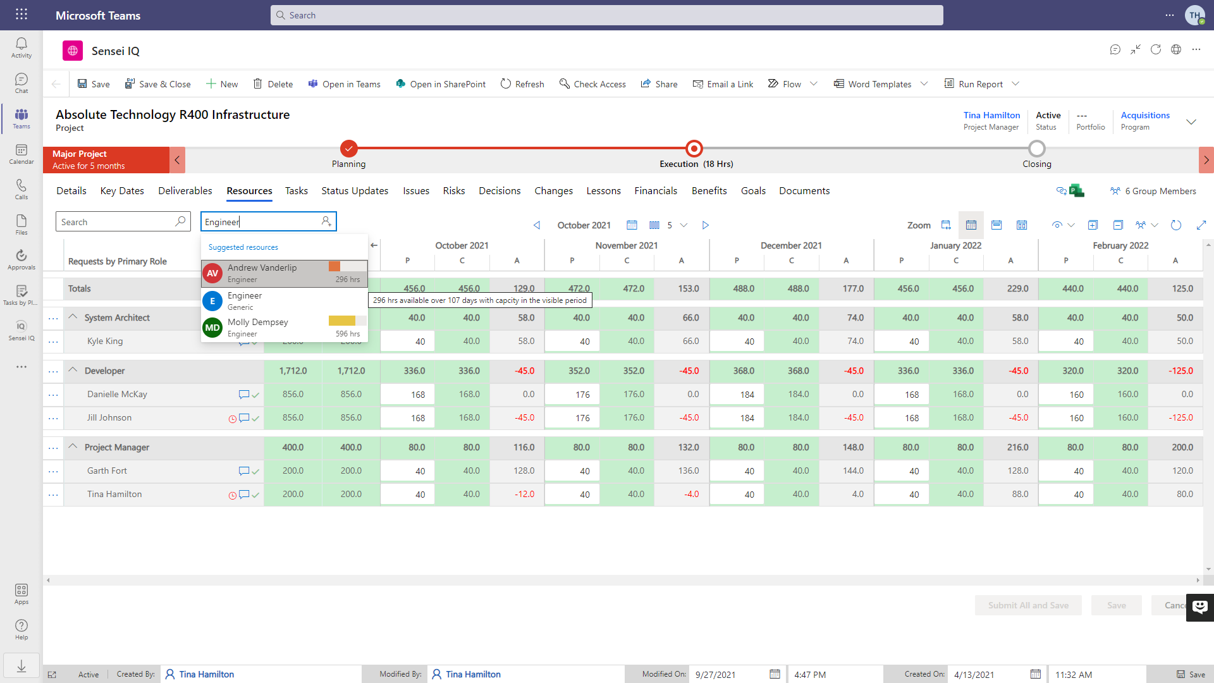
Task: Reset the grid with circular arrow icon
Action: 1176,225
